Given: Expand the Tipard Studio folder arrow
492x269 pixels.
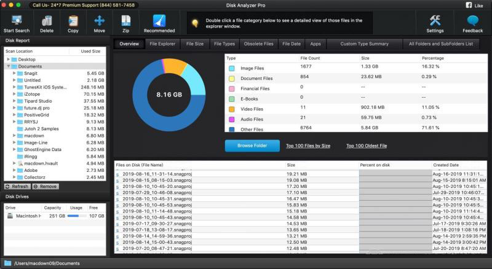Looking at the screenshot, I should click(x=14, y=101).
